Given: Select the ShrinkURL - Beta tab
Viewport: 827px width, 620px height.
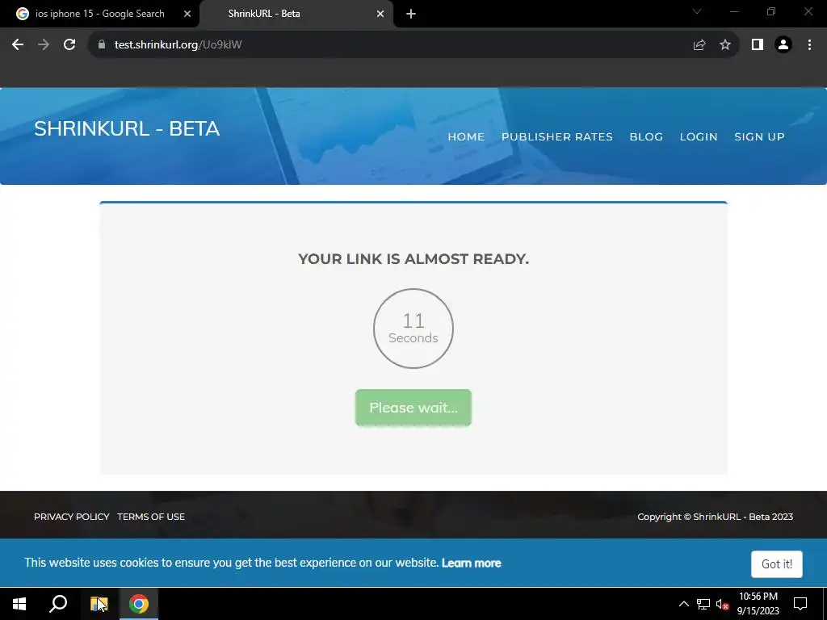Looking at the screenshot, I should (296, 14).
